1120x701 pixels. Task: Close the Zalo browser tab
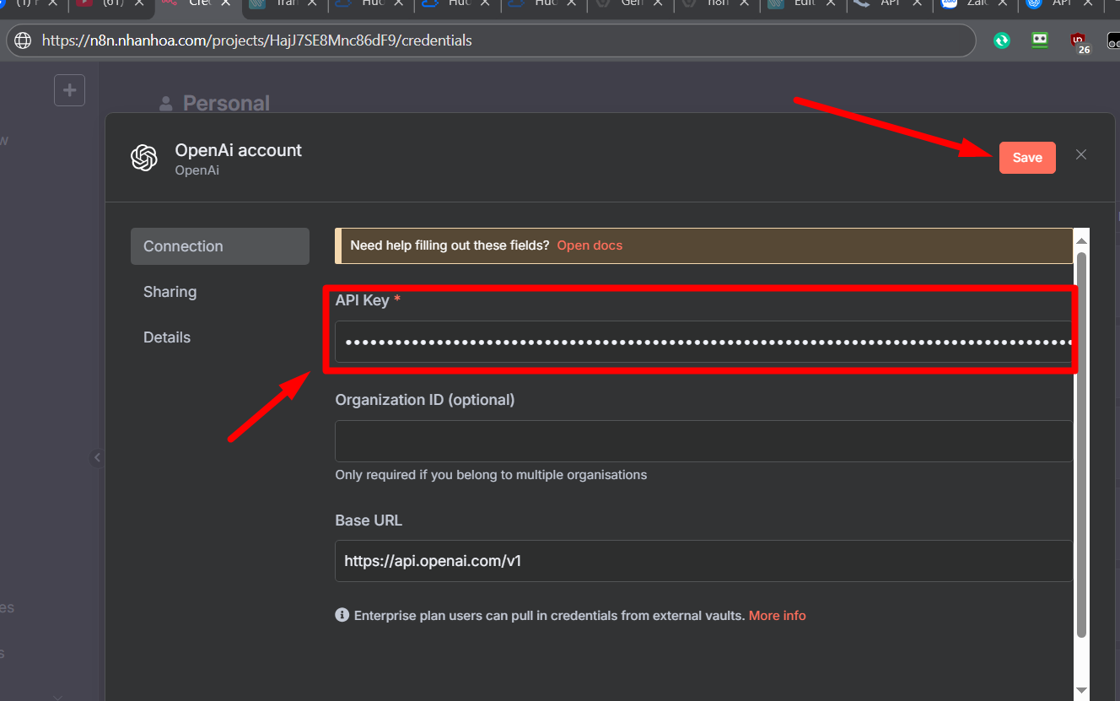[x=1002, y=3]
